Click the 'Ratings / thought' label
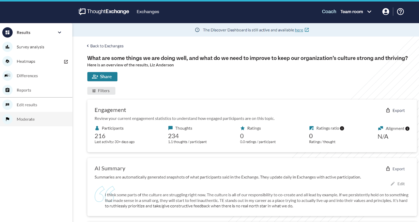This screenshot has height=222, width=419. [x=322, y=142]
